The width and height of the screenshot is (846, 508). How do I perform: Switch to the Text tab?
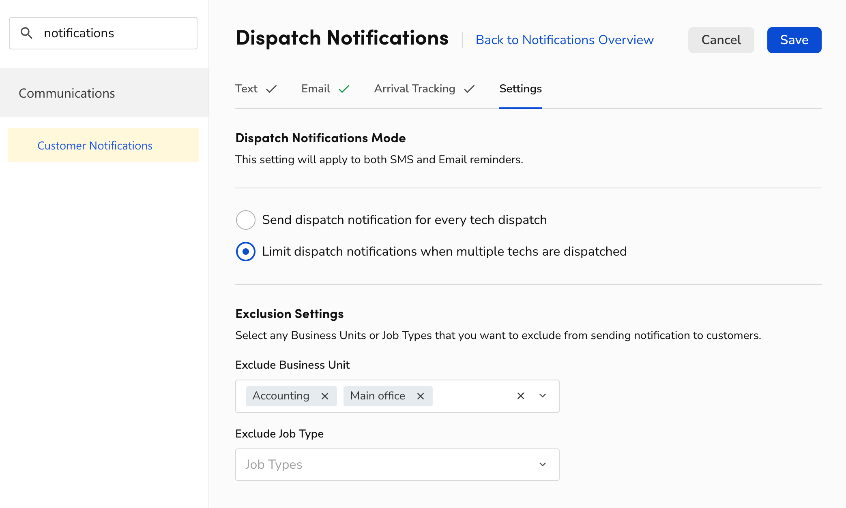pyautogui.click(x=246, y=88)
